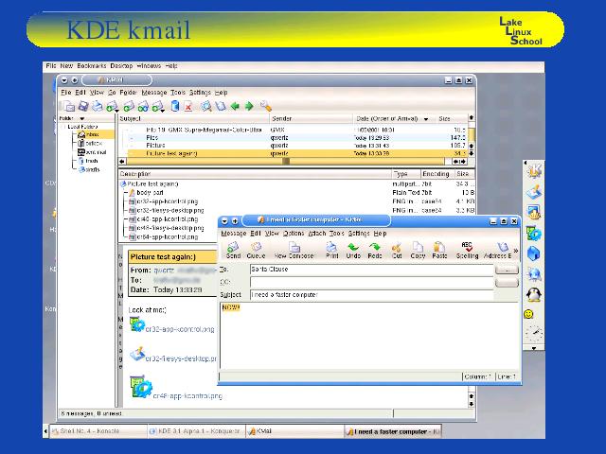Select the trash folder
Image resolution: width=606 pixels, height=454 pixels.
(88, 161)
